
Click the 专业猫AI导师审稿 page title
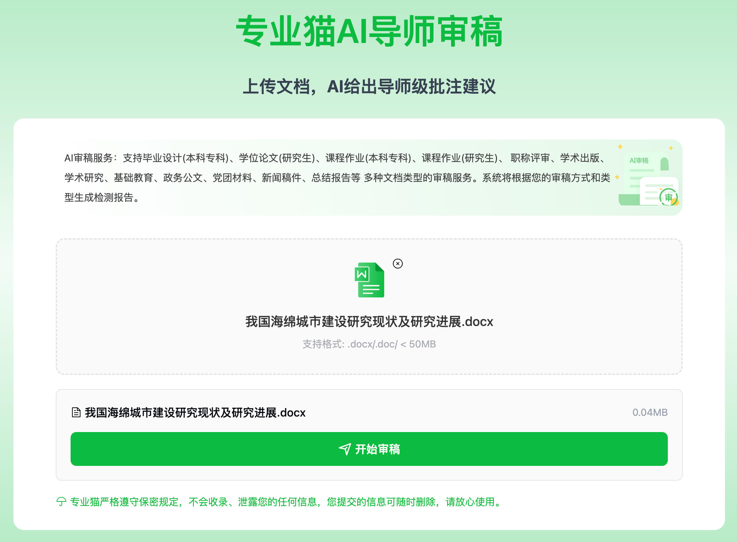(369, 32)
